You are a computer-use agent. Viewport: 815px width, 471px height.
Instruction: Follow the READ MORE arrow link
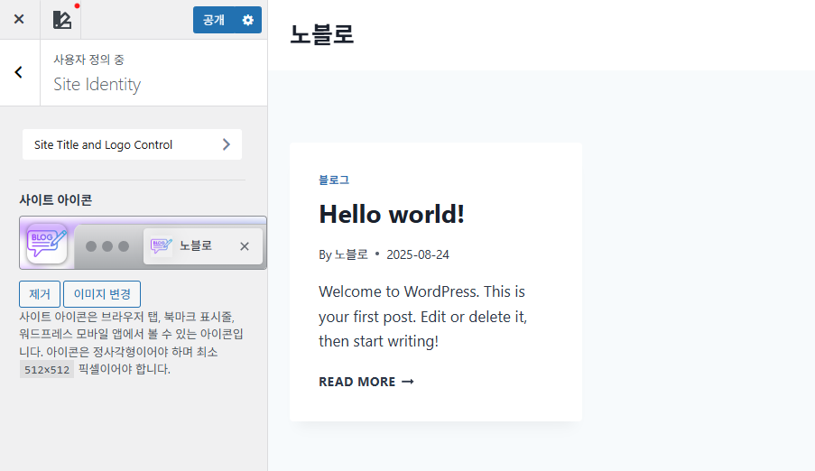(366, 382)
